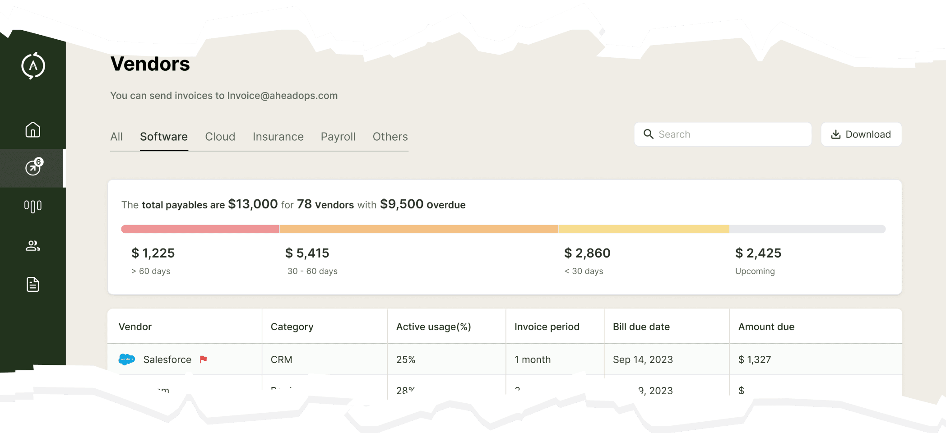Switch to the Payroll tab
This screenshot has height=433, width=946.
[338, 137]
